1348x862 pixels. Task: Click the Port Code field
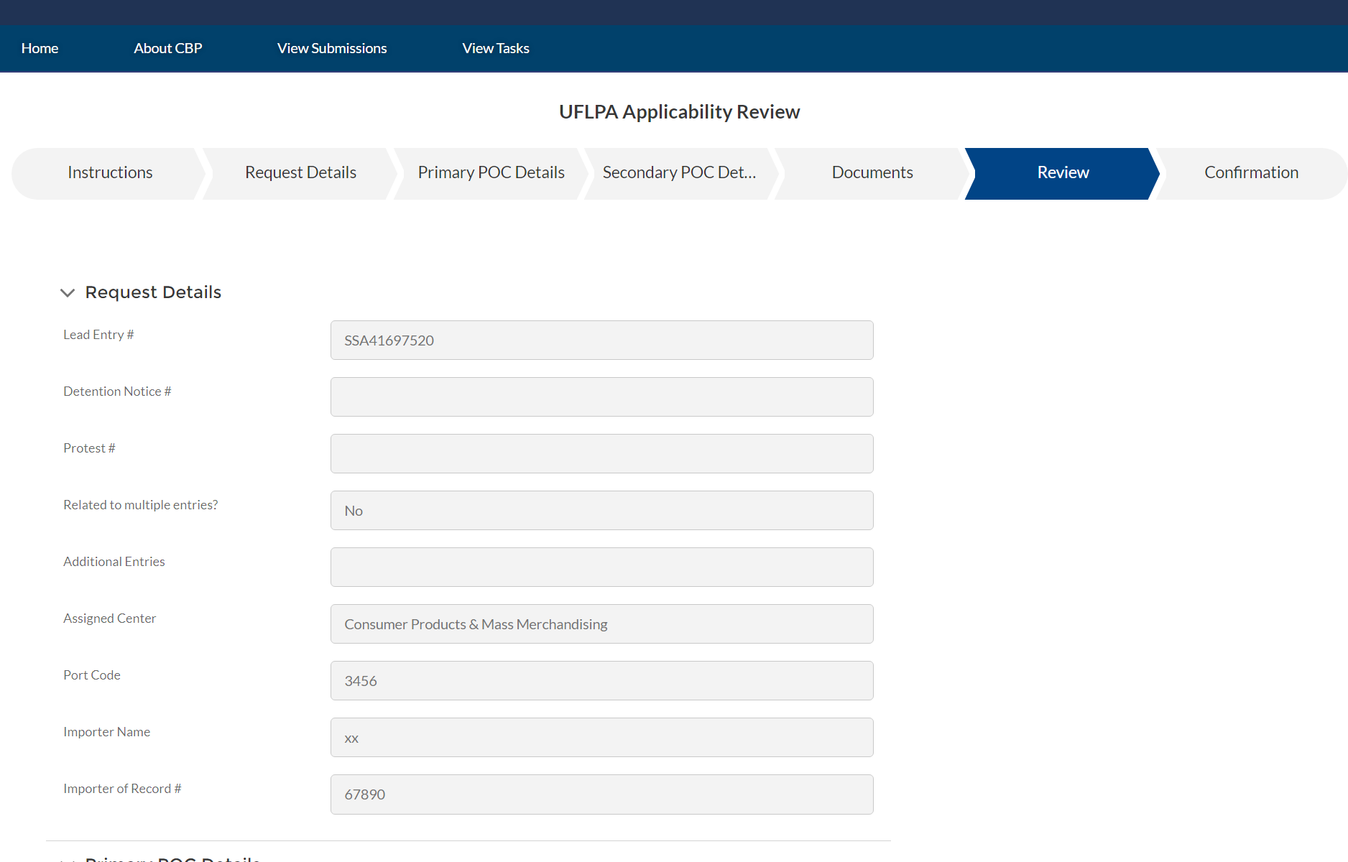click(x=601, y=681)
